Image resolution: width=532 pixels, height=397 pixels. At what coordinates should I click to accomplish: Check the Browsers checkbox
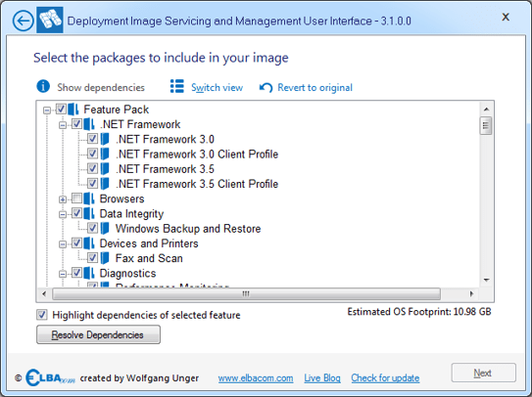tap(76, 198)
